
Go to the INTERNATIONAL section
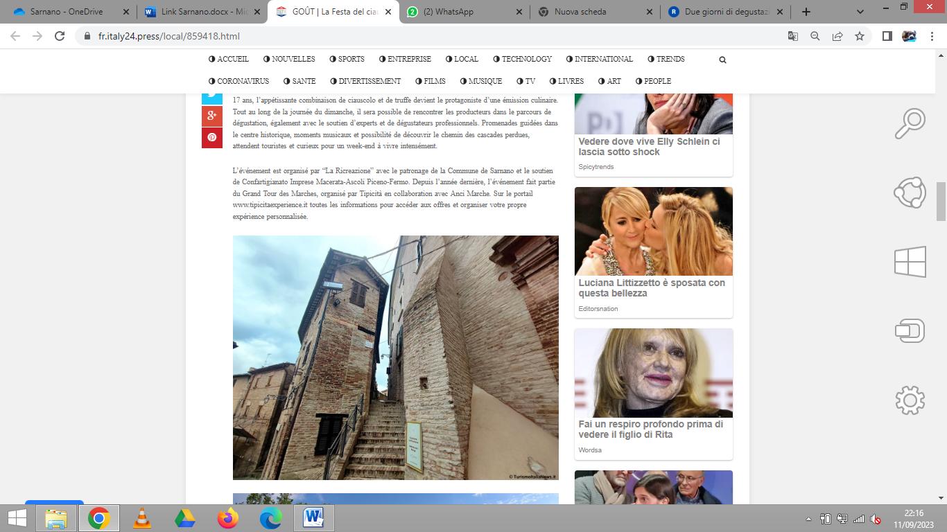pos(600,59)
